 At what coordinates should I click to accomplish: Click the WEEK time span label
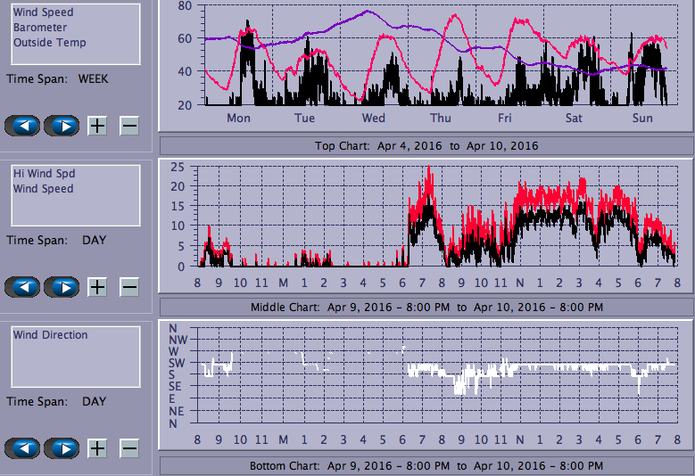[93, 78]
